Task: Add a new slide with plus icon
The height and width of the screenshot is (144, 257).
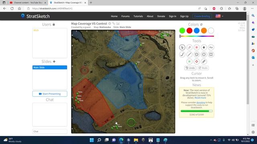Action: [x=54, y=62]
